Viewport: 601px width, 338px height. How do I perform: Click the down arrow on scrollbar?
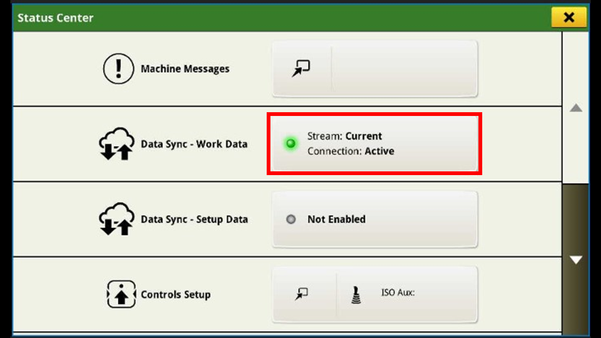[576, 260]
